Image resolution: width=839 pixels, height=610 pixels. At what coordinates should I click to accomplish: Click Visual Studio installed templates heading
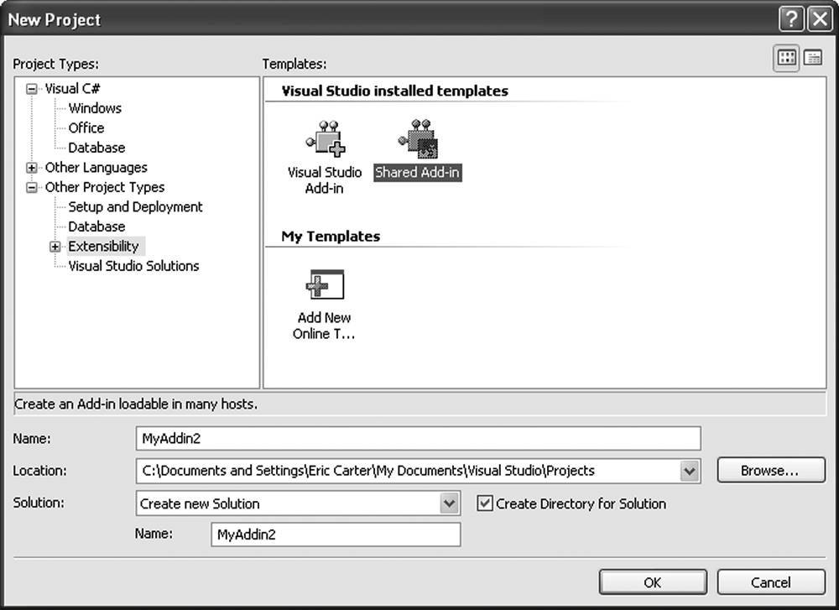click(395, 91)
